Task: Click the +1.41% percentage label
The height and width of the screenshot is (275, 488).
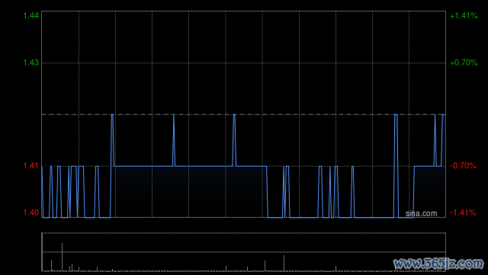Action: [464, 15]
